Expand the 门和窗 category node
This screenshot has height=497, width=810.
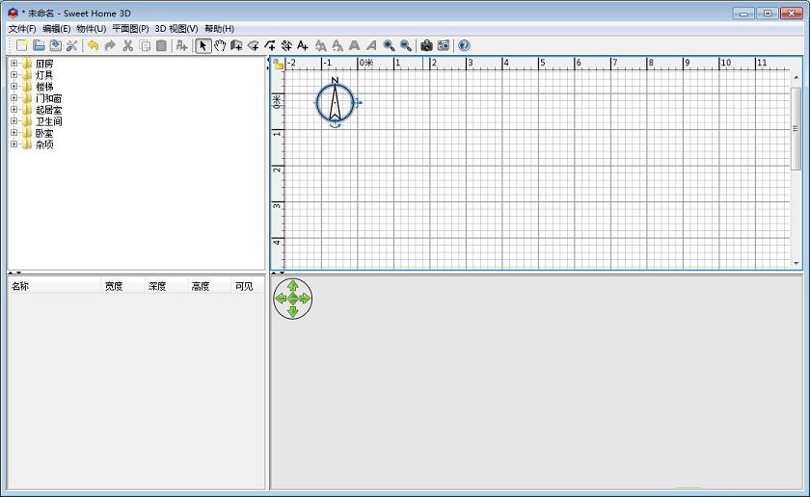click(14, 98)
